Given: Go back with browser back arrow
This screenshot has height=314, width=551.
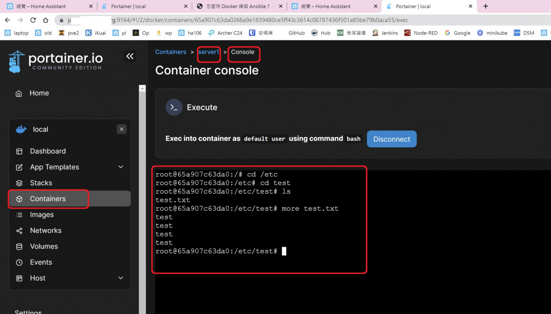Looking at the screenshot, I should pyautogui.click(x=8, y=20).
